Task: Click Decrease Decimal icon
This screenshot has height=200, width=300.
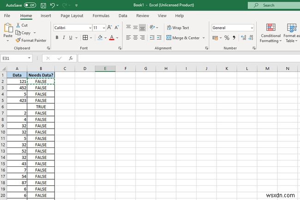Action: 251,38
